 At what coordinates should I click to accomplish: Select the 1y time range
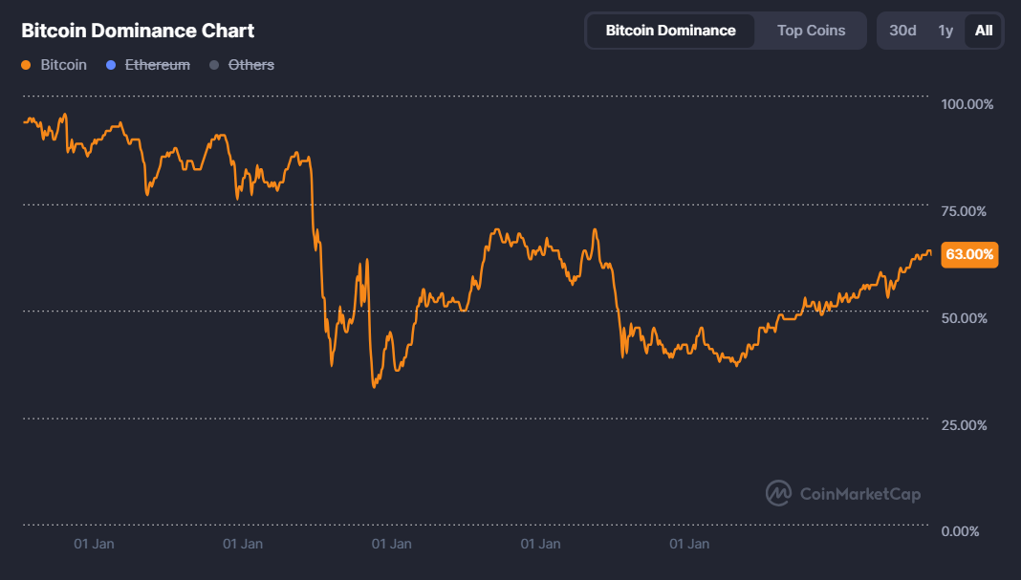945,31
